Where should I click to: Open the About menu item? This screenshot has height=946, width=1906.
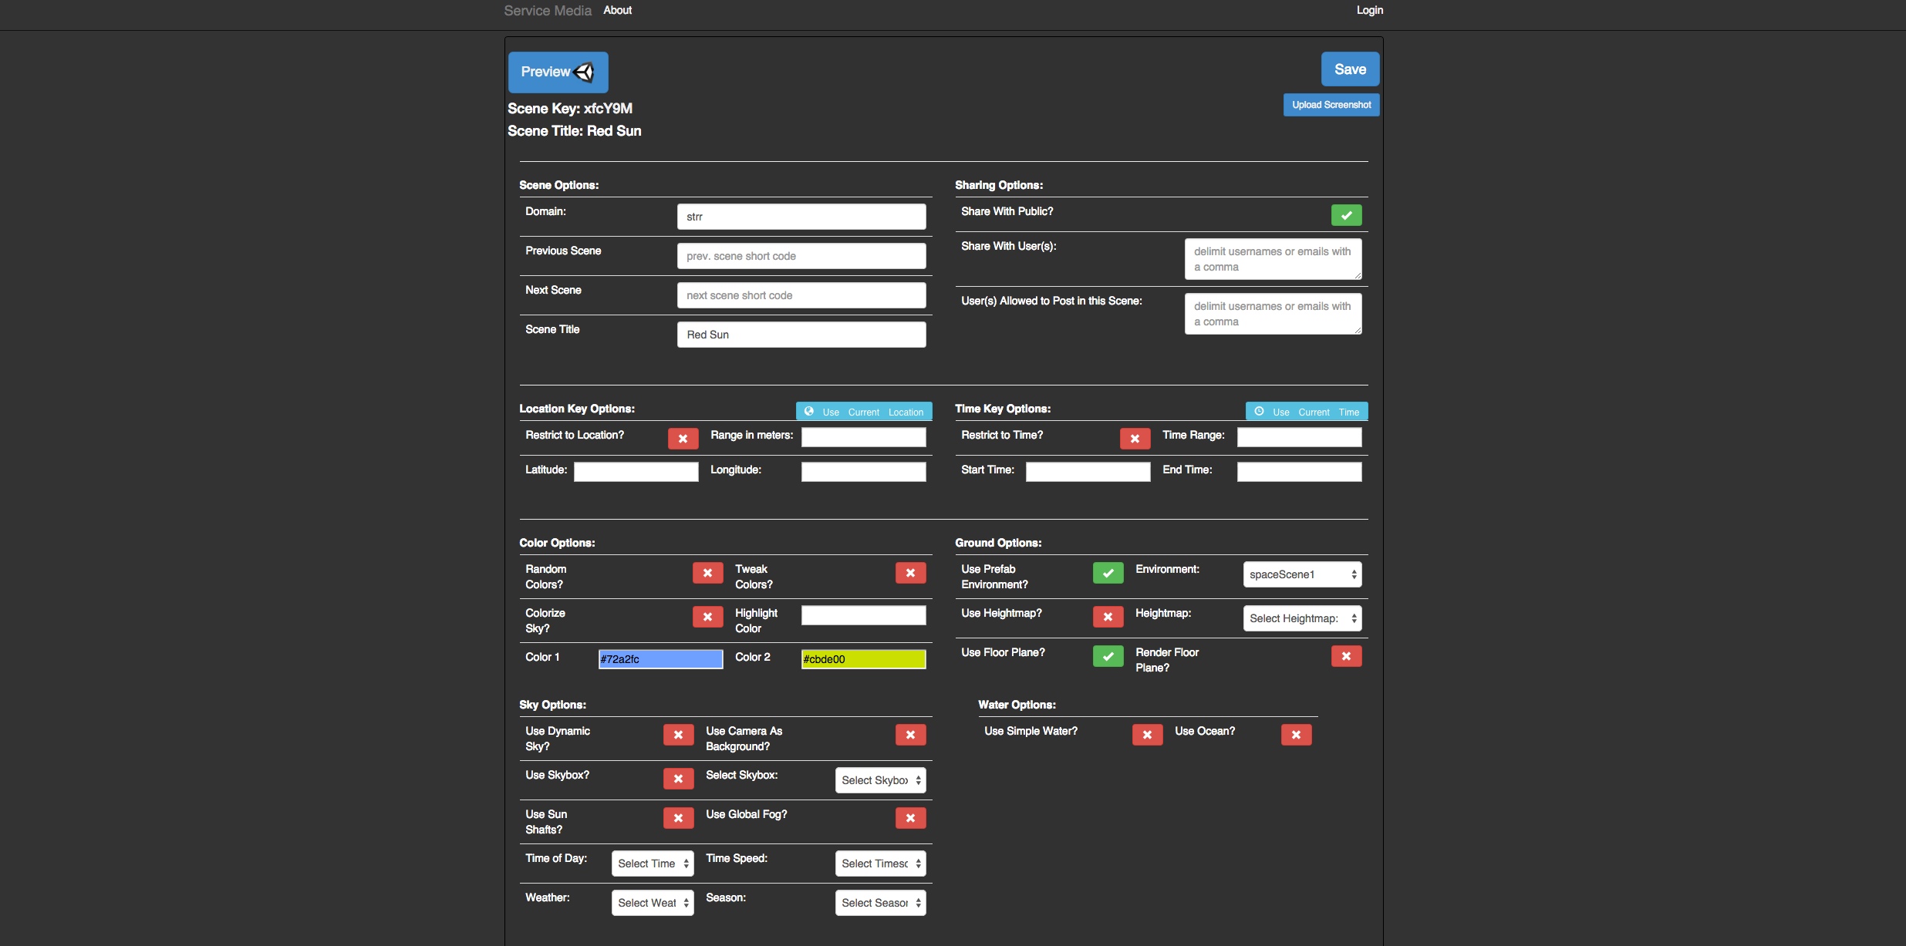click(x=617, y=10)
